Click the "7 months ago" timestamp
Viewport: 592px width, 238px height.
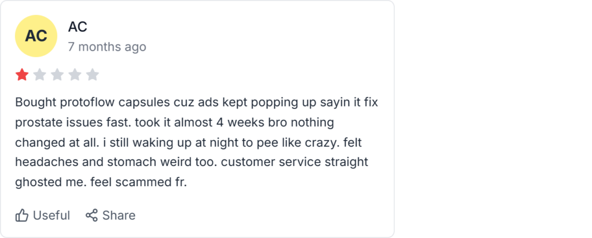[x=107, y=47]
